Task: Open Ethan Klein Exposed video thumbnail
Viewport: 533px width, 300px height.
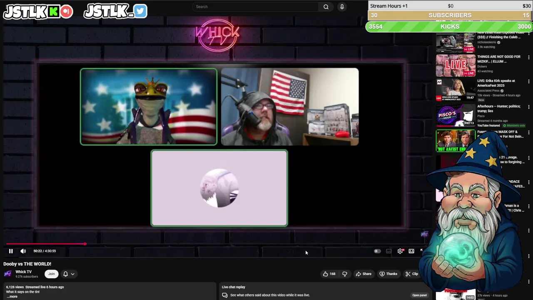Action: [x=456, y=42]
